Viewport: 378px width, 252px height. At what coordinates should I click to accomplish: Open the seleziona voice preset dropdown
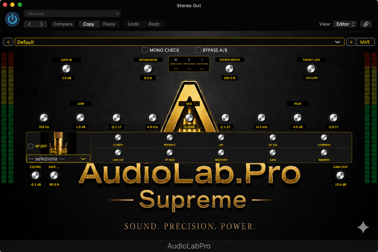(x=58, y=159)
